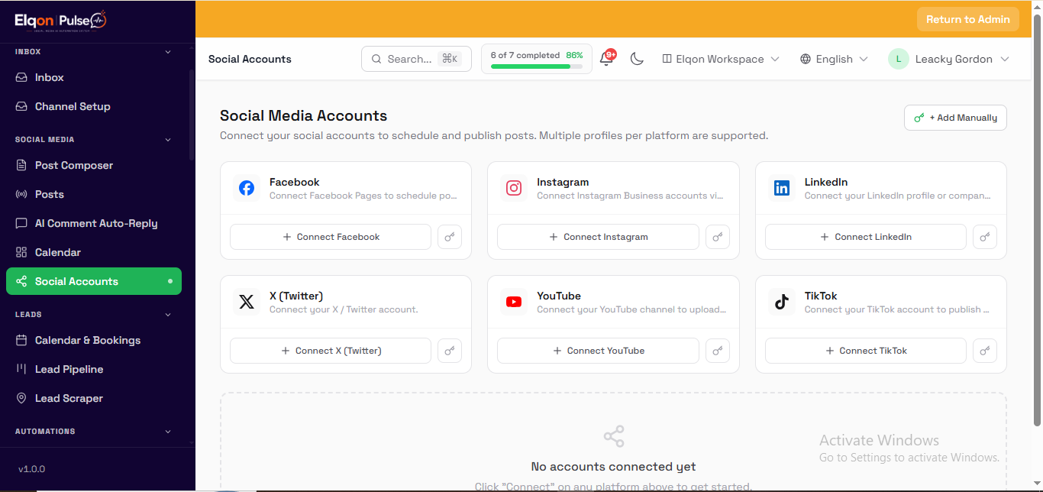Click the Post Composer document icon
The width and height of the screenshot is (1043, 492).
(x=21, y=165)
